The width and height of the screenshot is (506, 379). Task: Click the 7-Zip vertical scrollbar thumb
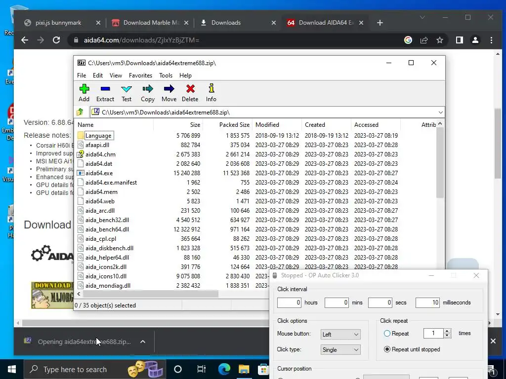pos(440,163)
